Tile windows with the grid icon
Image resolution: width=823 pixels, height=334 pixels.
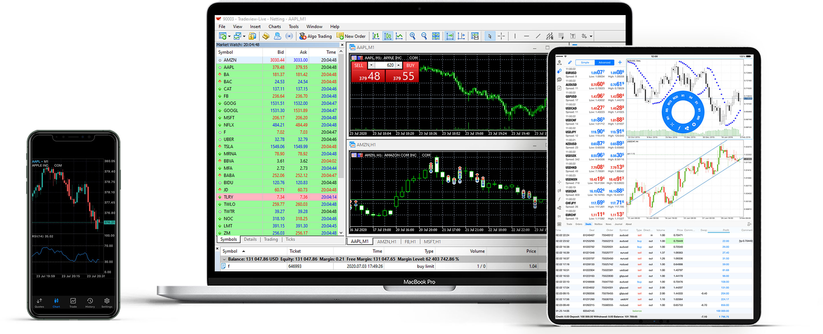point(436,36)
